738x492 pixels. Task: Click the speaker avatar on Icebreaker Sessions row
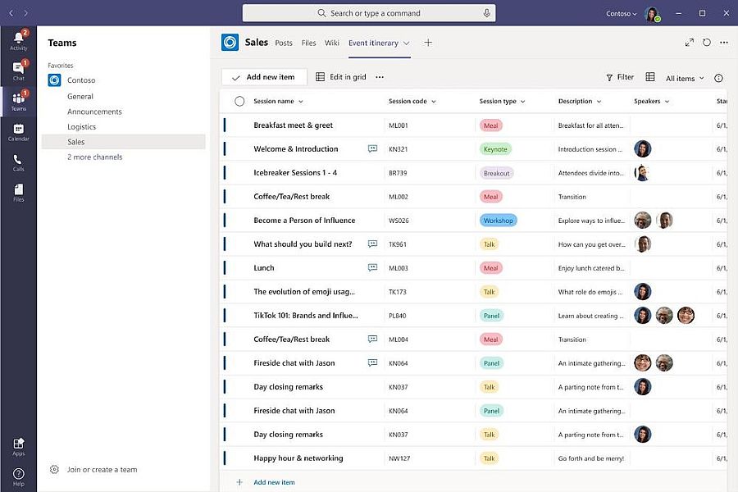[642, 173]
